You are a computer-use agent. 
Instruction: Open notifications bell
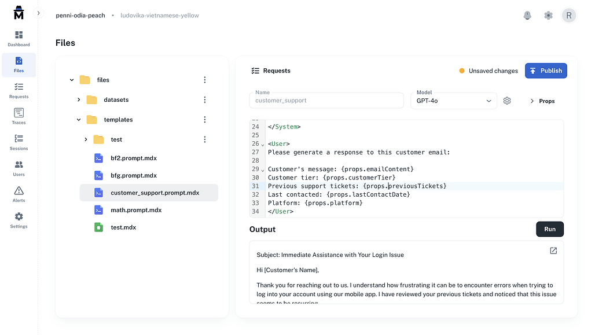527,16
